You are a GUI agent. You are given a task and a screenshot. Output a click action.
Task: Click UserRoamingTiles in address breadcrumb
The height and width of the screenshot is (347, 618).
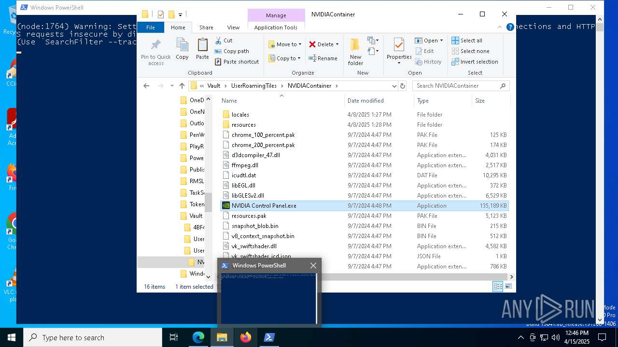tap(254, 86)
